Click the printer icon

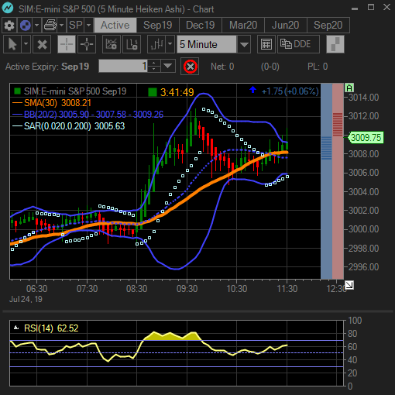click(x=50, y=26)
